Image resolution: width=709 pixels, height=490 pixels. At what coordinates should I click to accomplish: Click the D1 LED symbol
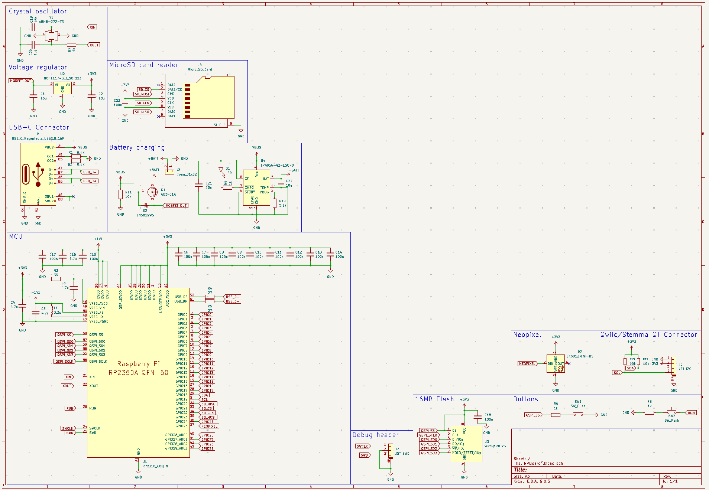pyautogui.click(x=221, y=170)
